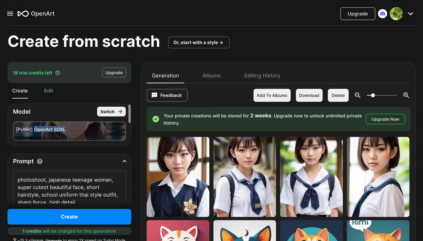Open fourth portrait with side-facing girl
This screenshot has width=423, height=241.
click(378, 177)
